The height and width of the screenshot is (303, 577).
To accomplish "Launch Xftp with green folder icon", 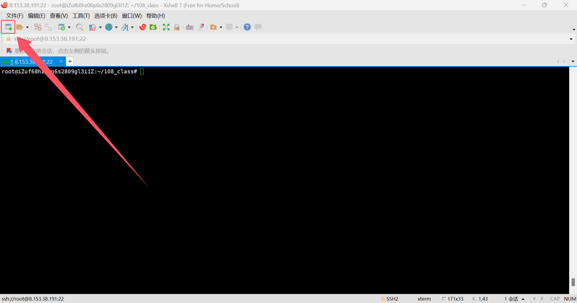I will coord(153,27).
